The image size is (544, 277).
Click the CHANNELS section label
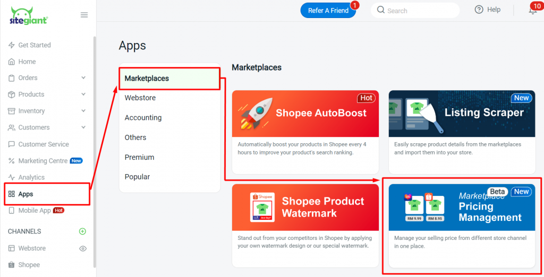[24, 231]
